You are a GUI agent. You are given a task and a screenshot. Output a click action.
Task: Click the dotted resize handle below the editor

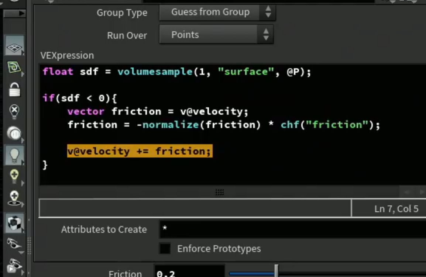[220, 192]
